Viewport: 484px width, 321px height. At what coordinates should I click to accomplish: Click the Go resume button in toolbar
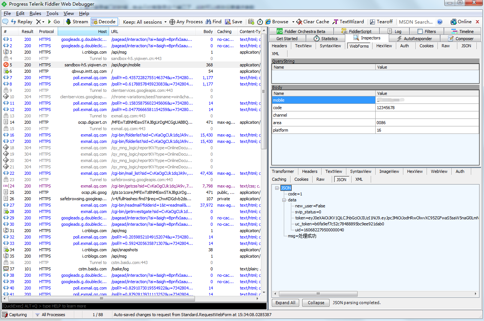(54, 22)
